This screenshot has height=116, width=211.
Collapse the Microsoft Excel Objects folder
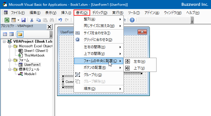point(10,46)
